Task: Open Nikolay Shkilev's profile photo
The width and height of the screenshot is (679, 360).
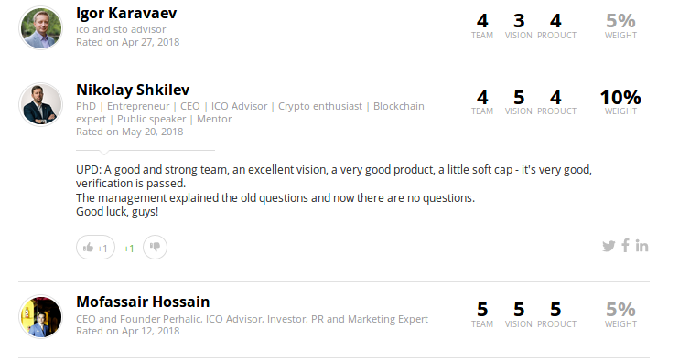Action: [40, 104]
